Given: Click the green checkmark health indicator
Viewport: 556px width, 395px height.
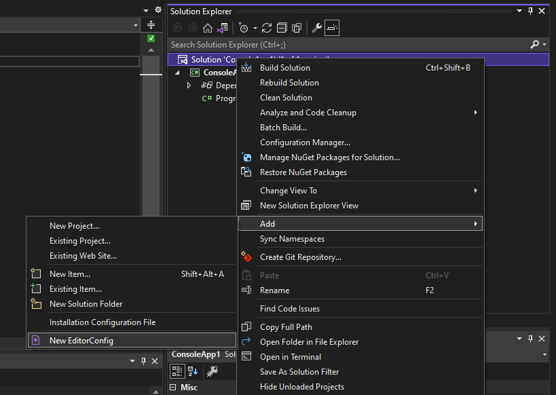Looking at the screenshot, I should pyautogui.click(x=151, y=39).
